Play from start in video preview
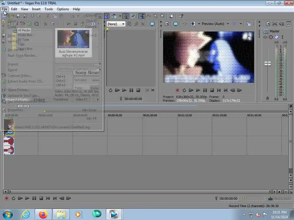 click(191, 90)
